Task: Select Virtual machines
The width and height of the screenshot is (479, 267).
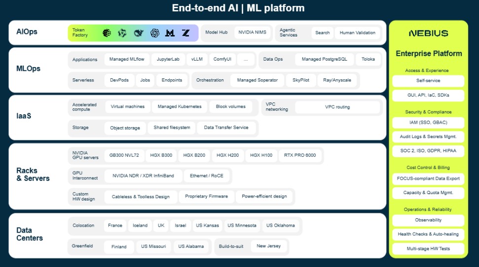Action: click(128, 107)
